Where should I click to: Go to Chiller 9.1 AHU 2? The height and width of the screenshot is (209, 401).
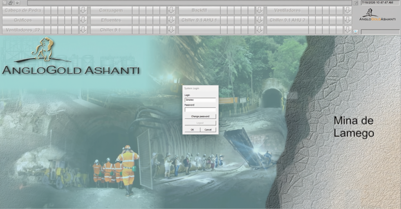(287, 20)
